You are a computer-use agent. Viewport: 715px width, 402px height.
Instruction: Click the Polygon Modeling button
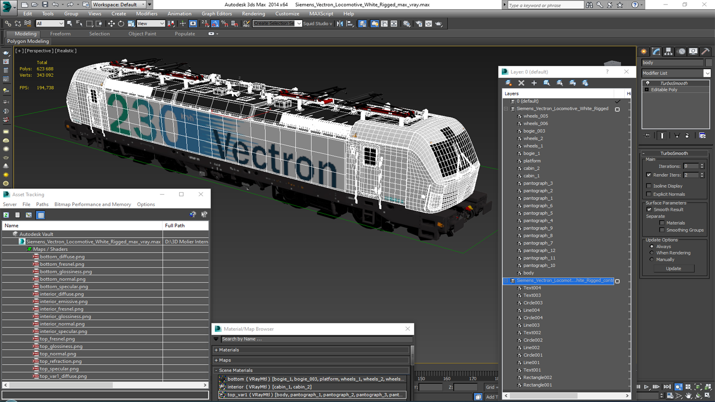point(28,41)
